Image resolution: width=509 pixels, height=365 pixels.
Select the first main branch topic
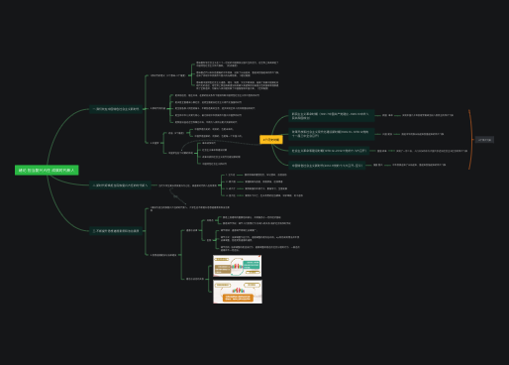[x=116, y=109]
